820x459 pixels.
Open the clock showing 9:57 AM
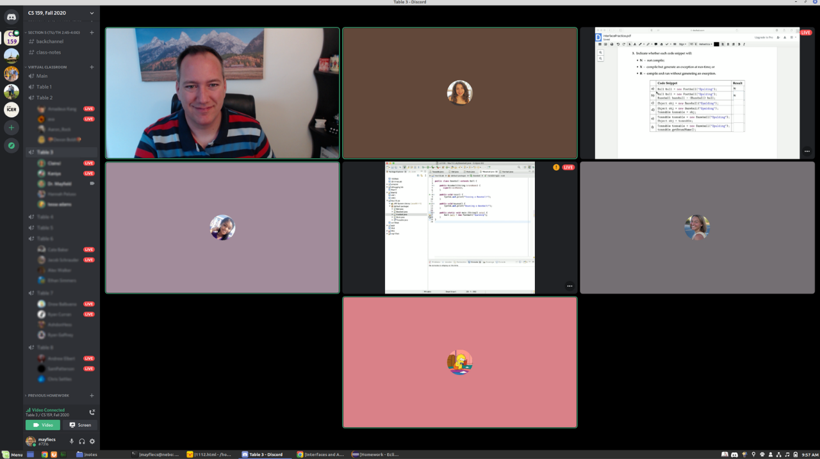[x=810, y=455]
